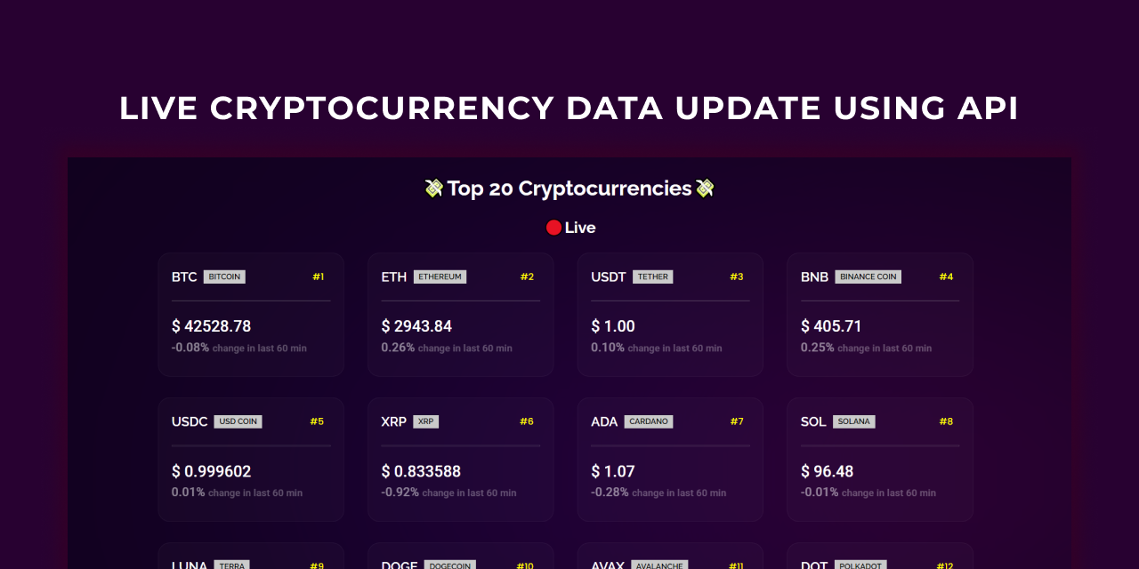
Task: Click the TETHER badge on the USDT card
Action: (x=653, y=276)
